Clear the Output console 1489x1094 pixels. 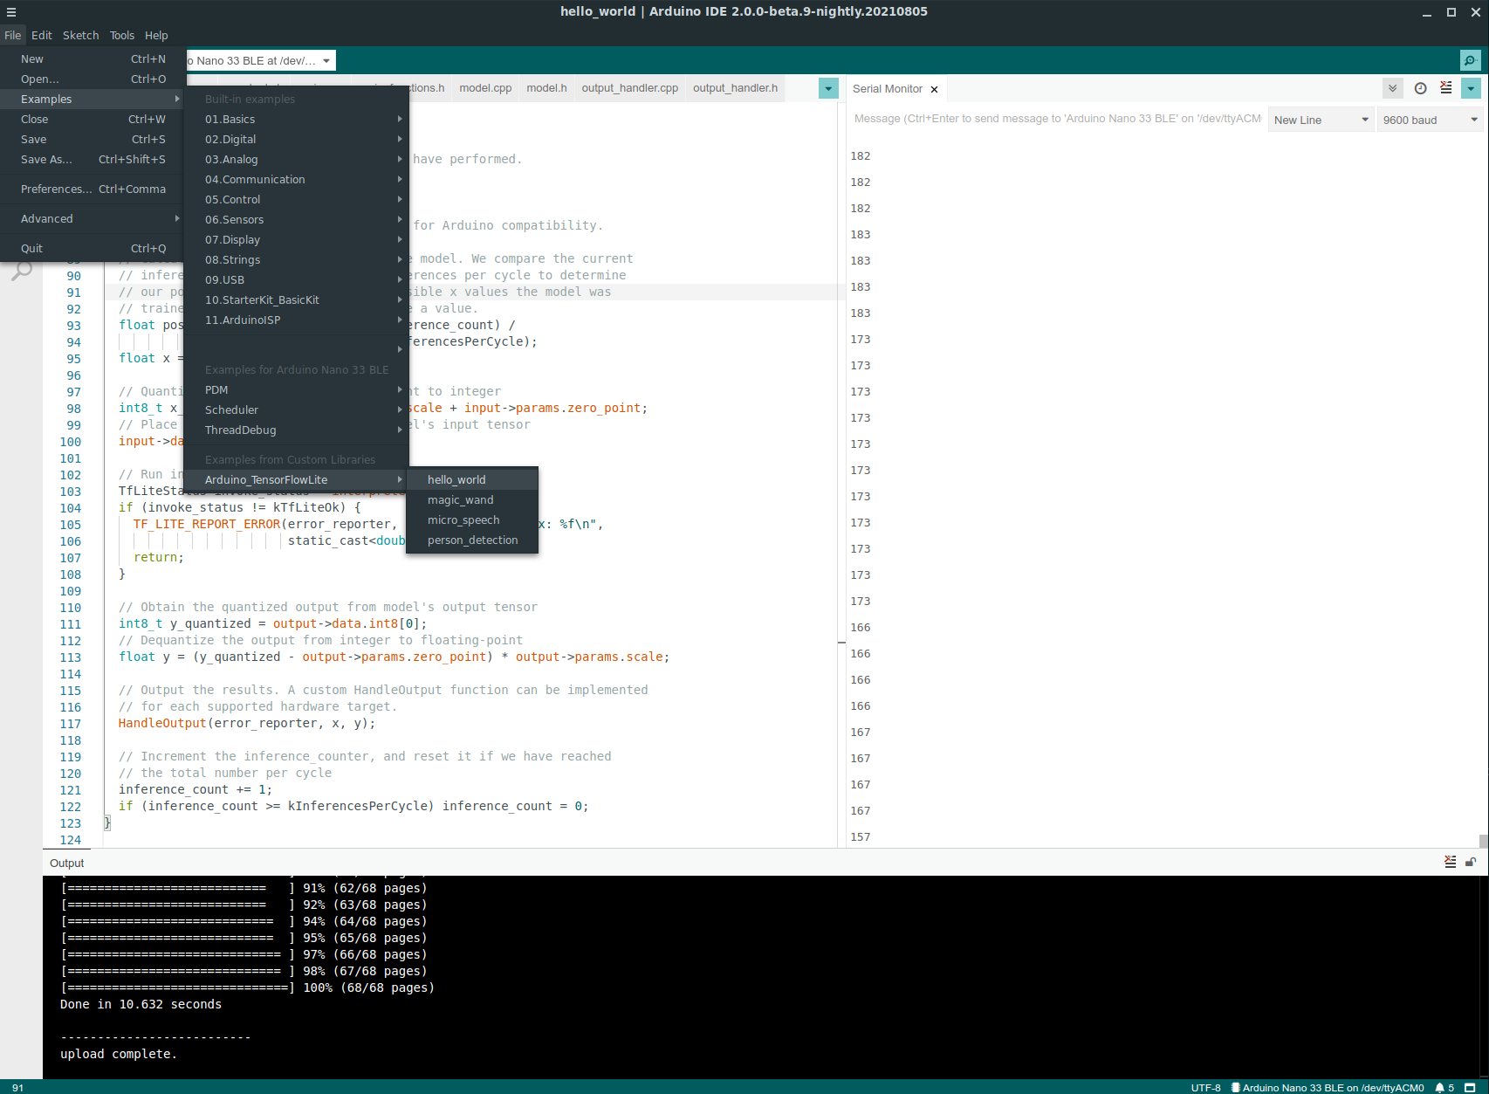[1450, 863]
